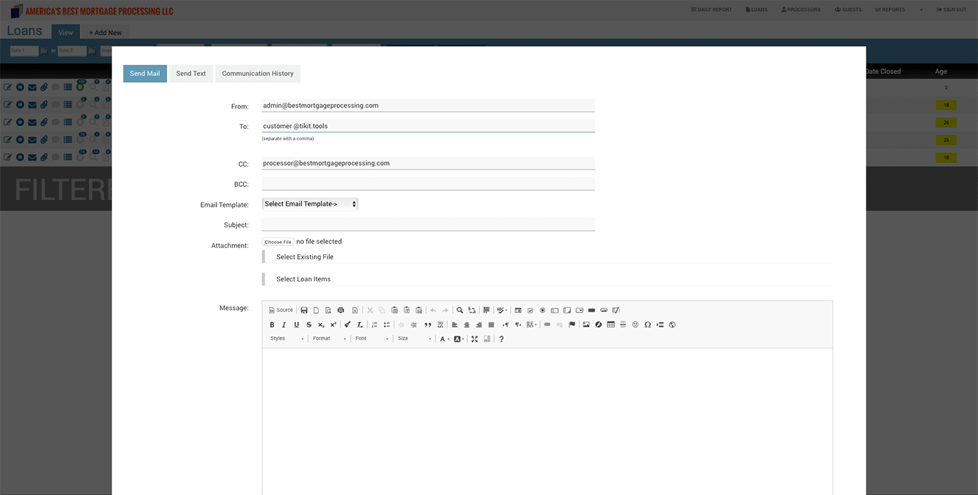
Task: Open the Special Character omega icon
Action: (x=648, y=325)
